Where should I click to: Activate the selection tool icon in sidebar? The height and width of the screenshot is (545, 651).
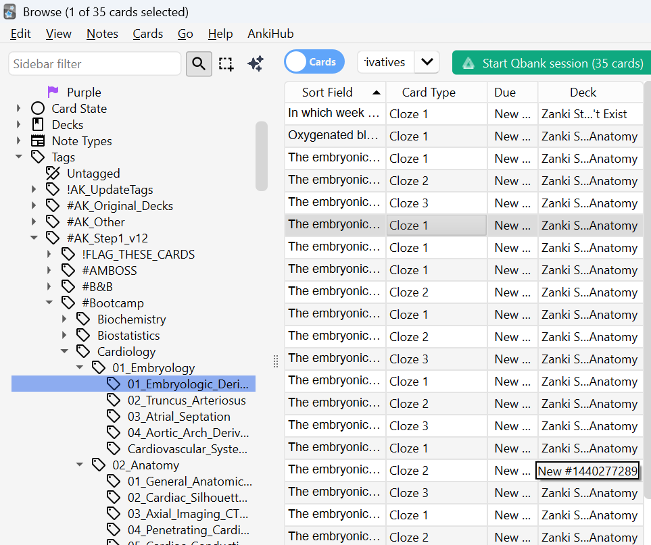tap(226, 63)
